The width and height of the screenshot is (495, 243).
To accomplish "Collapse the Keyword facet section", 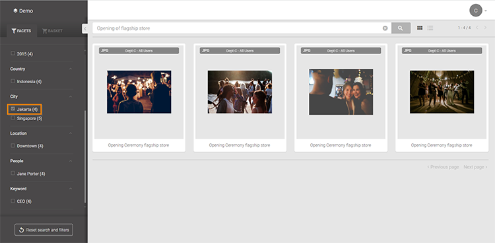I will point(71,189).
